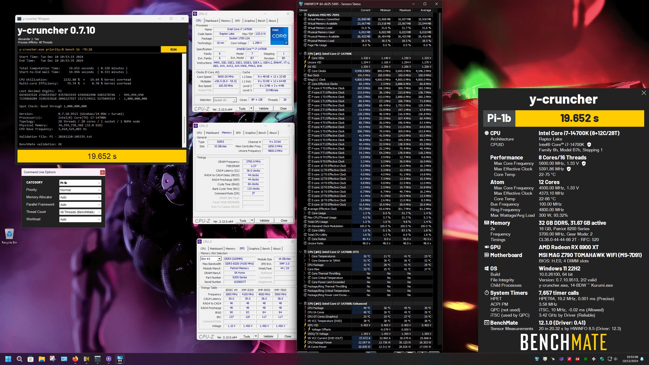Switch to CPU-Z taskbar icon
The height and width of the screenshot is (365, 649).
109,359
